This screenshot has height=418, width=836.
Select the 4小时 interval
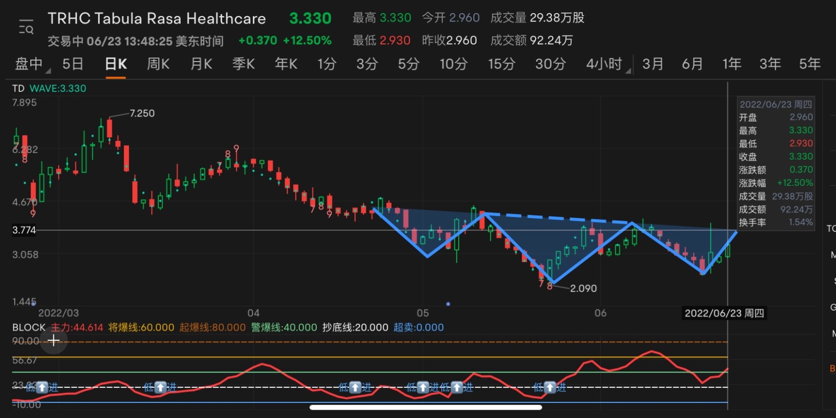pyautogui.click(x=604, y=64)
